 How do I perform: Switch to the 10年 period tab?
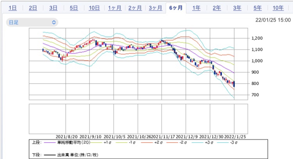tap(278, 8)
